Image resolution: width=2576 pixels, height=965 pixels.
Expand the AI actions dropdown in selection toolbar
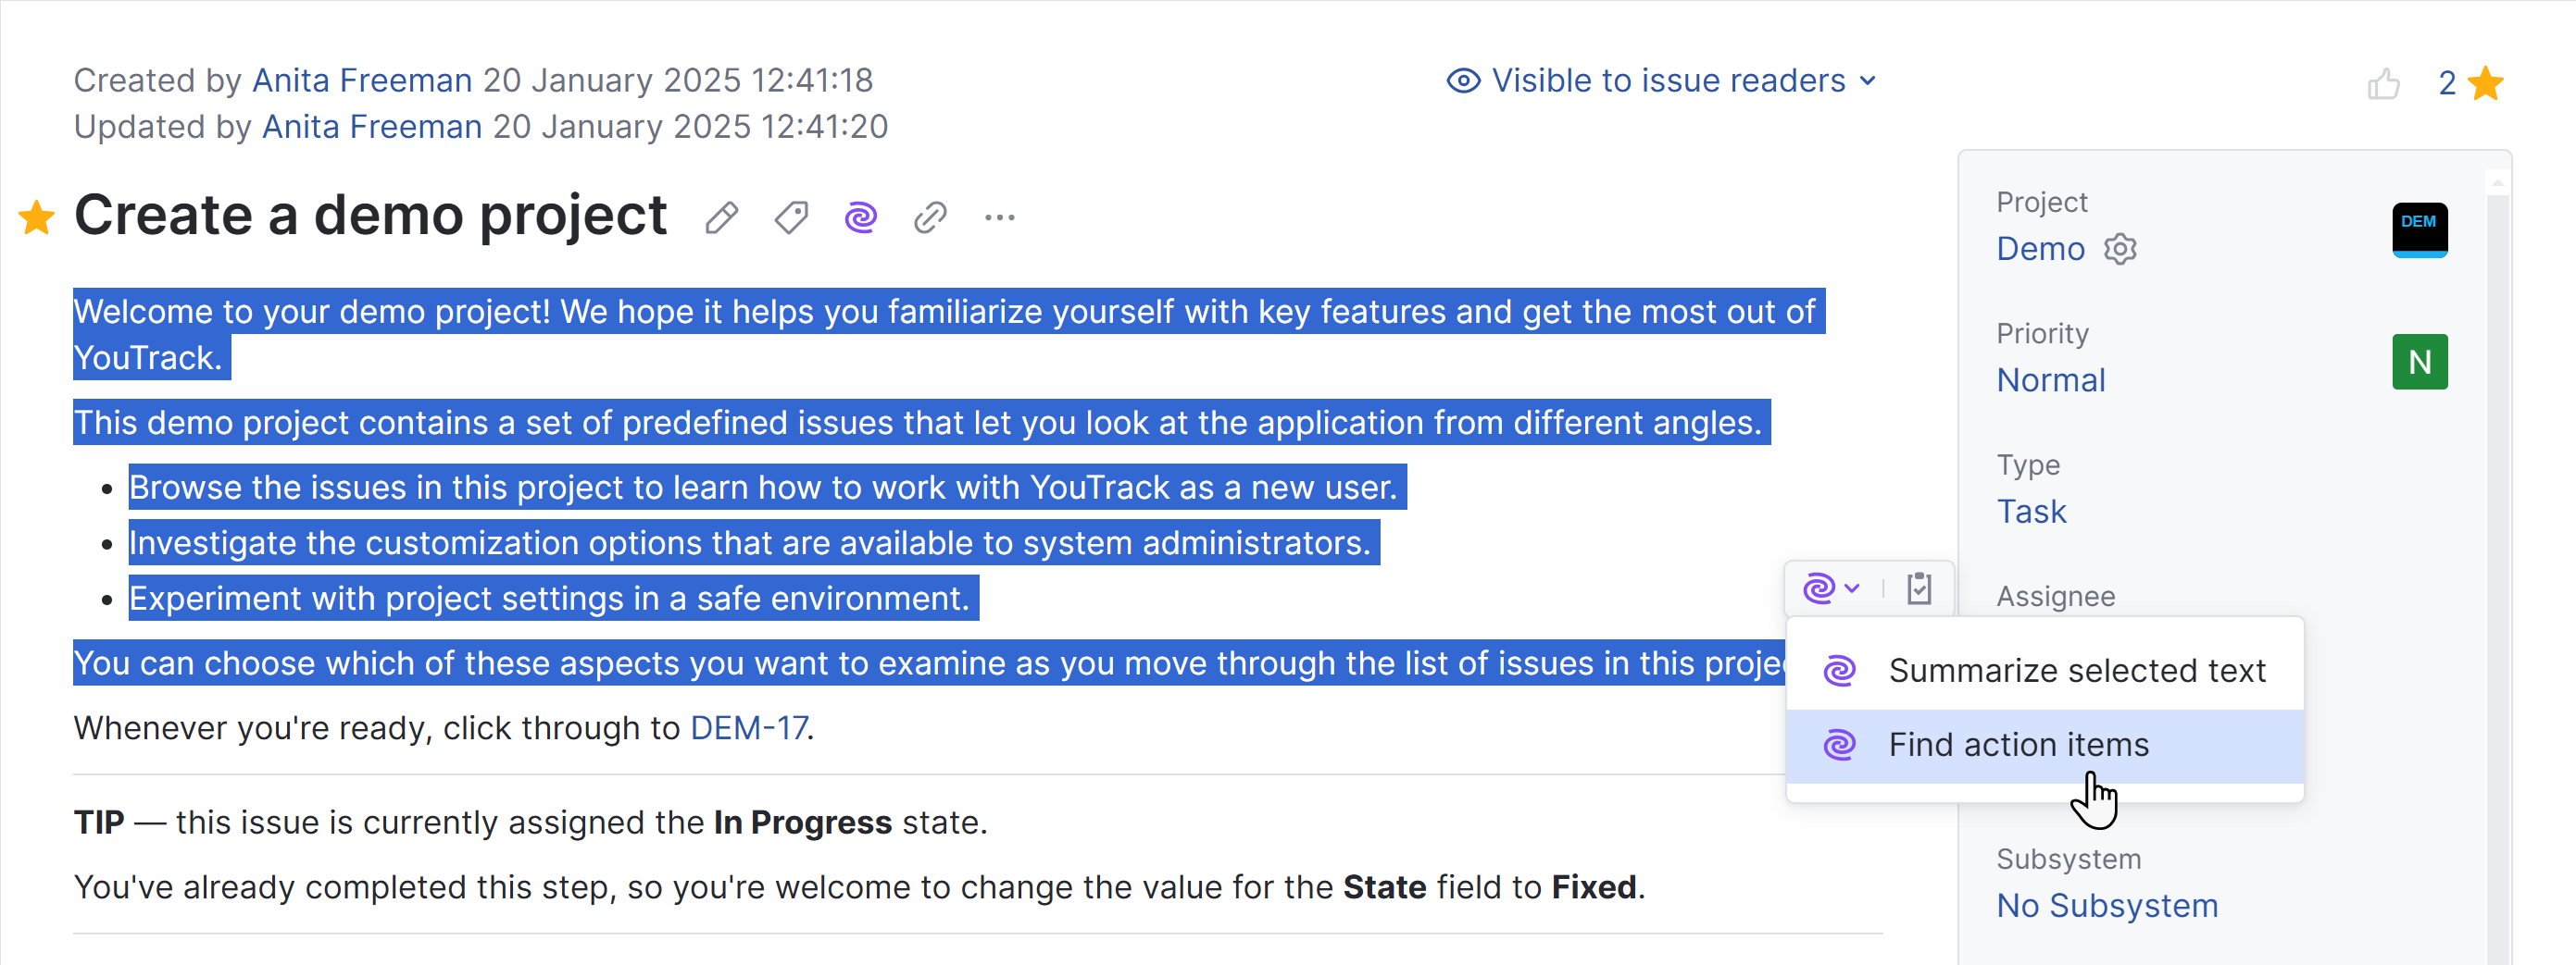click(1830, 588)
